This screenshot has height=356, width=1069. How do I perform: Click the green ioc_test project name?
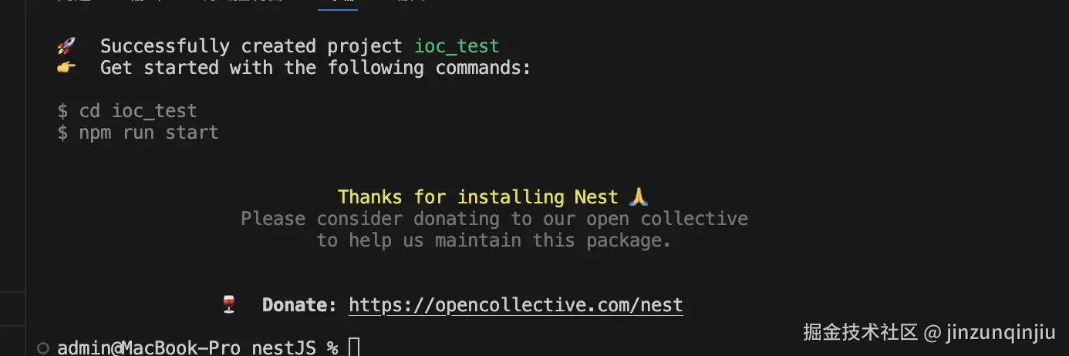click(x=457, y=46)
